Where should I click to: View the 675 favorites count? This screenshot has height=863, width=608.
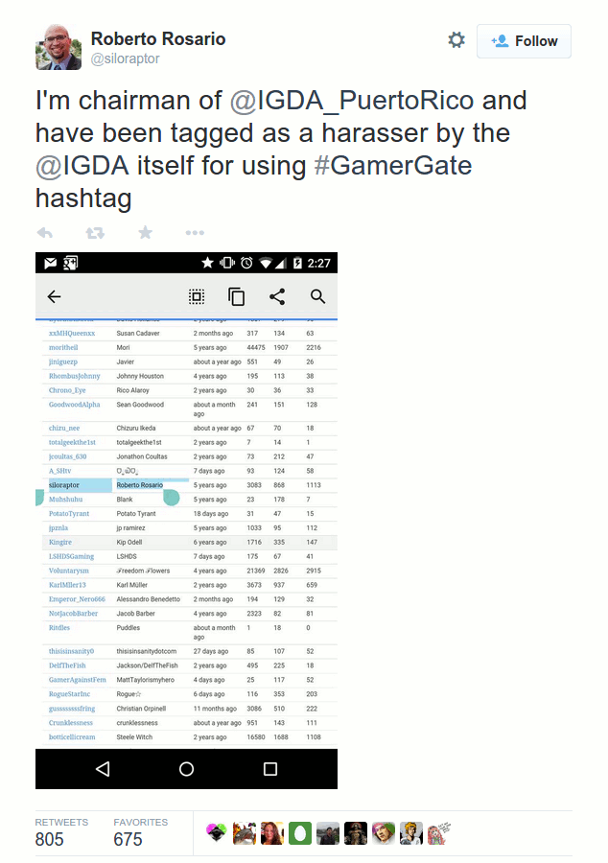[x=128, y=839]
